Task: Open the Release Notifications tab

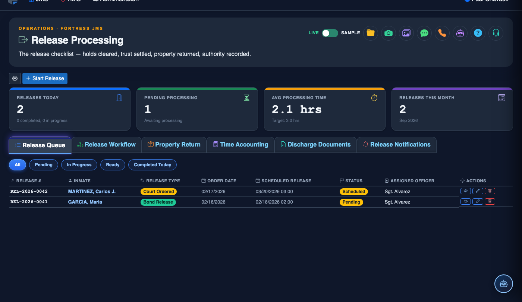Action: tap(397, 145)
